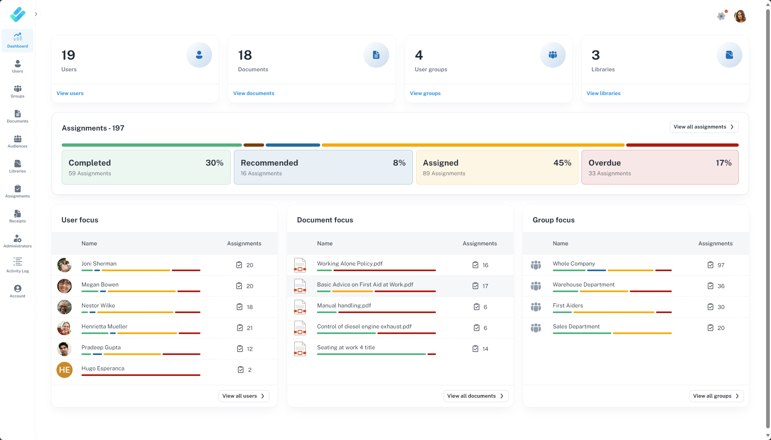Click the green Completed progress bar segment
The image size is (771, 440).
pyautogui.click(x=152, y=145)
